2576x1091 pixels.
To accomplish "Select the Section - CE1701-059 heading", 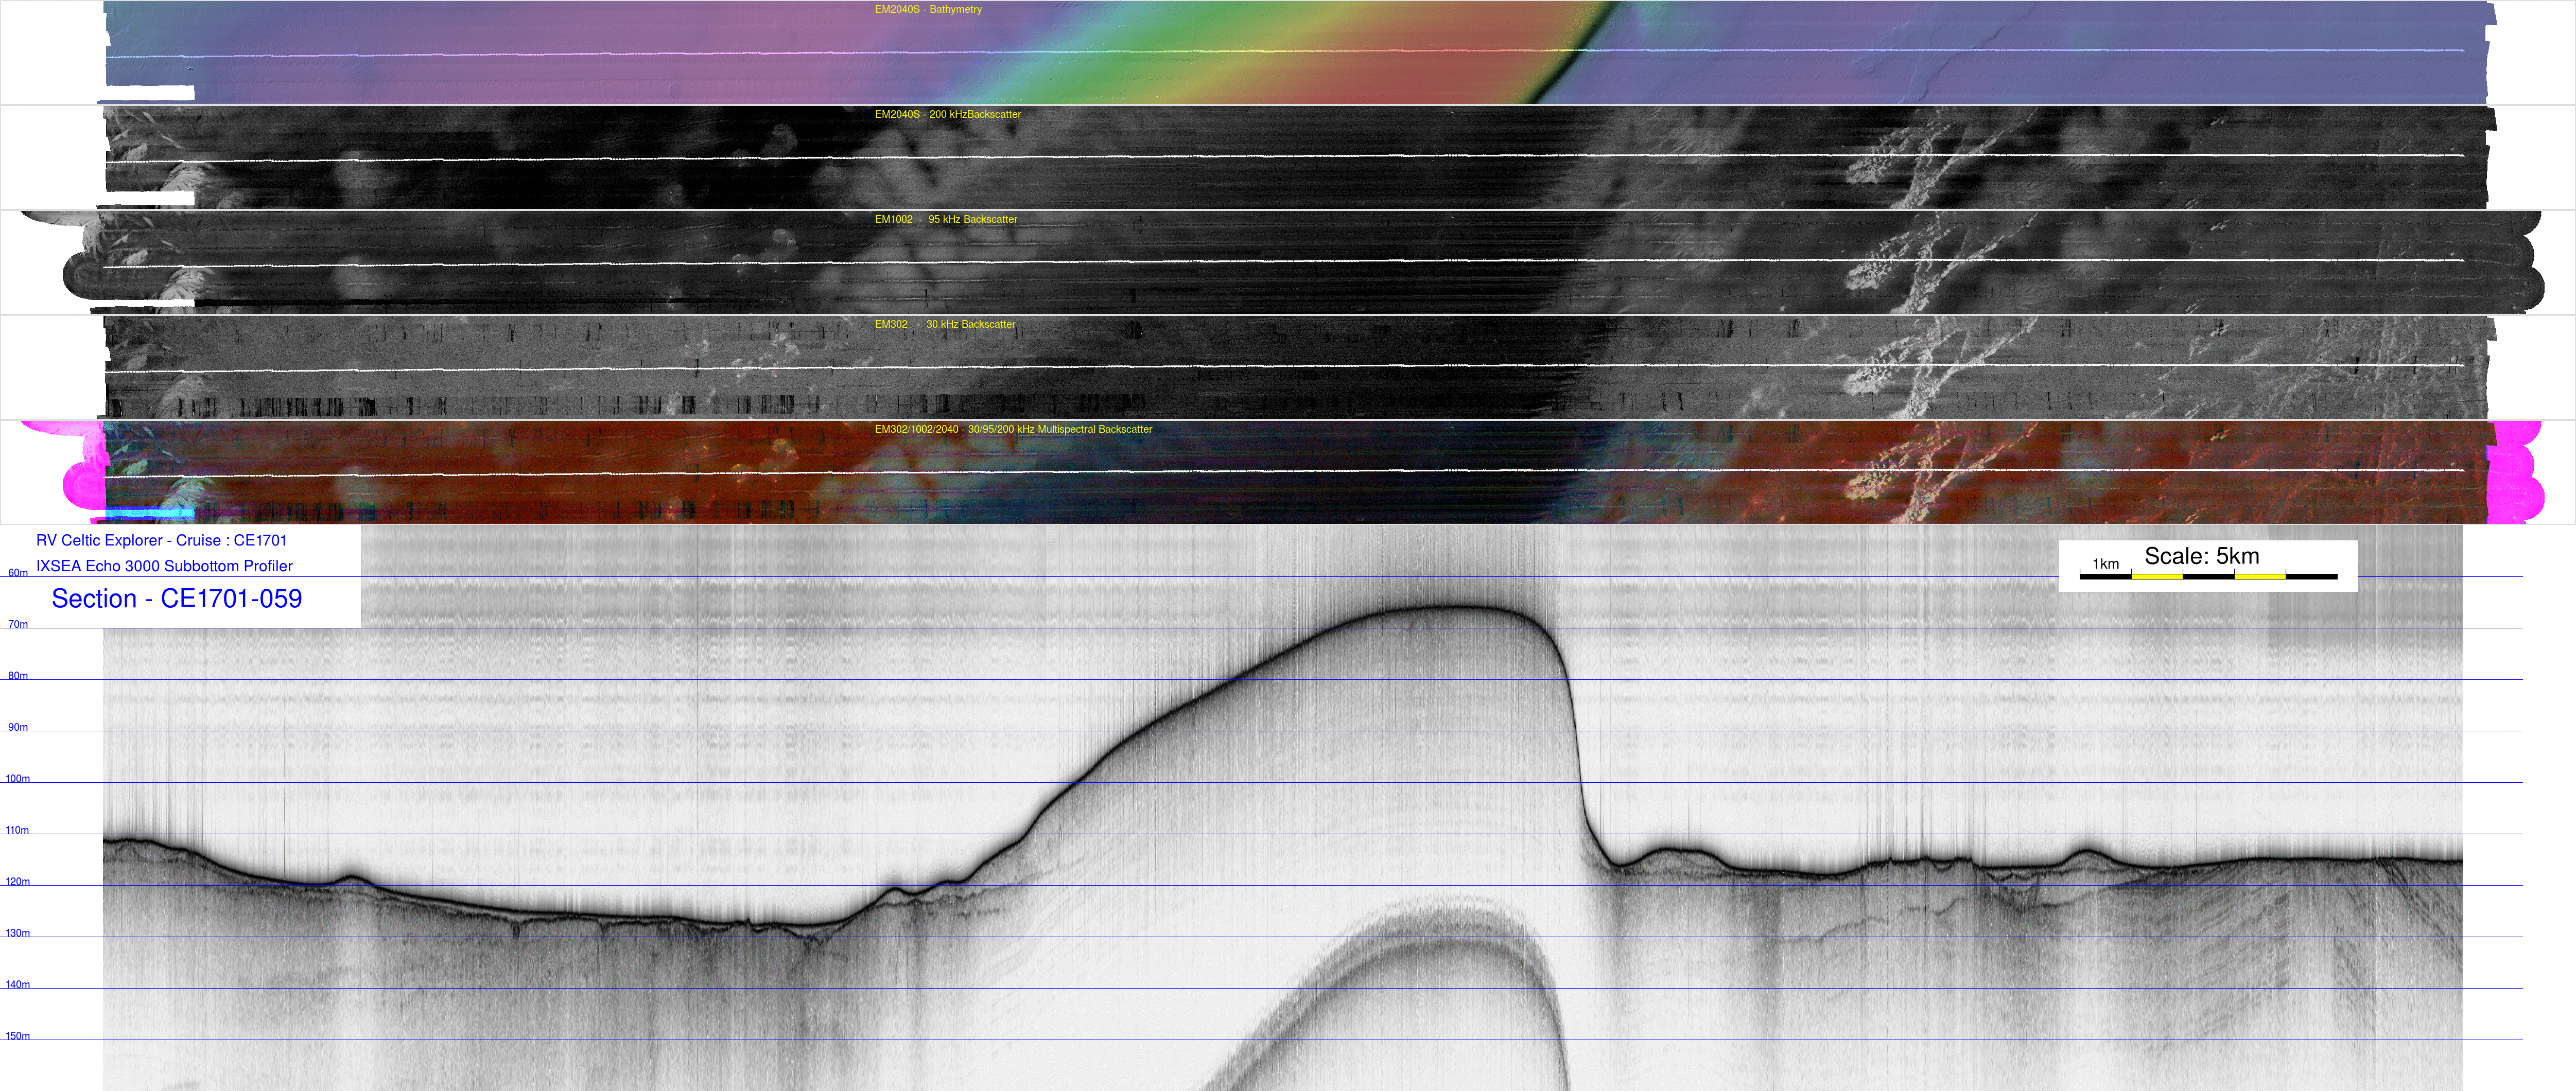I will click(x=176, y=599).
